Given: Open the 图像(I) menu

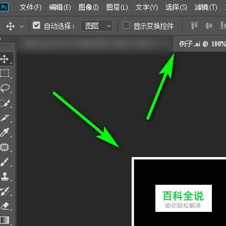Looking at the screenshot, I should [89, 7].
